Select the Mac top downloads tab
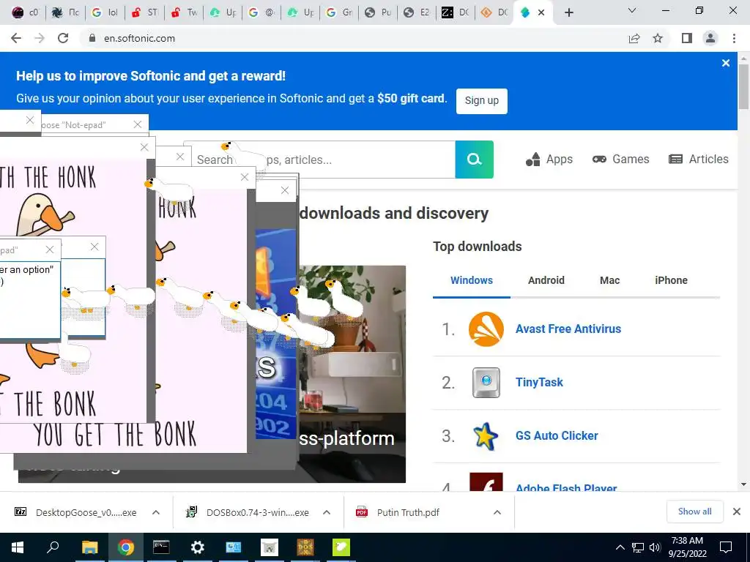The height and width of the screenshot is (562, 750). 609,280
